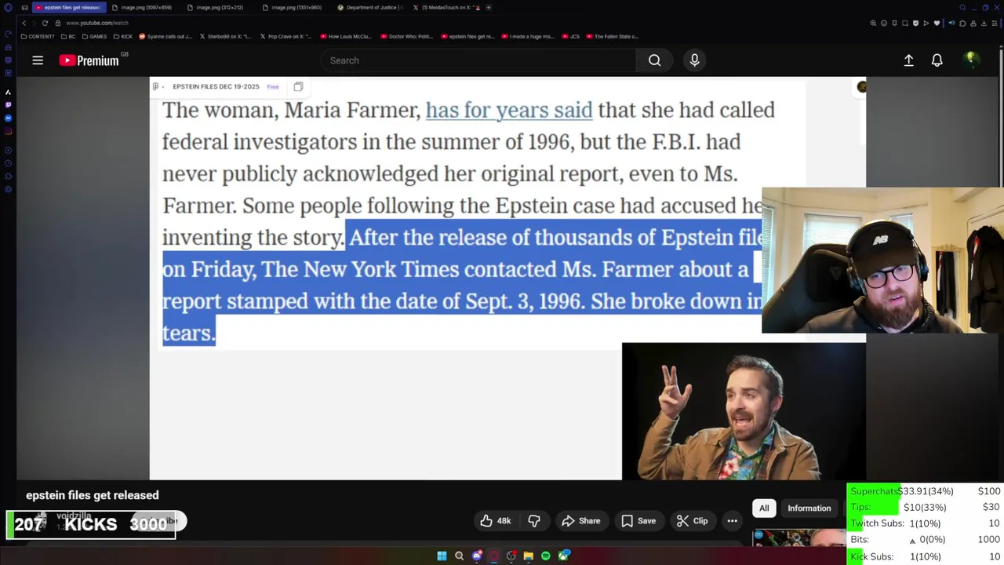Open Xbox app from the taskbar
Image resolution: width=1004 pixels, height=565 pixels.
coord(563,556)
